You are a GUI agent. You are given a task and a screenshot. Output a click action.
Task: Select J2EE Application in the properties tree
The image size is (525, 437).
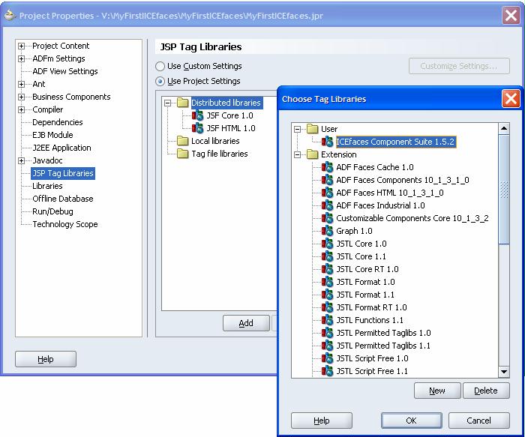pyautogui.click(x=61, y=148)
